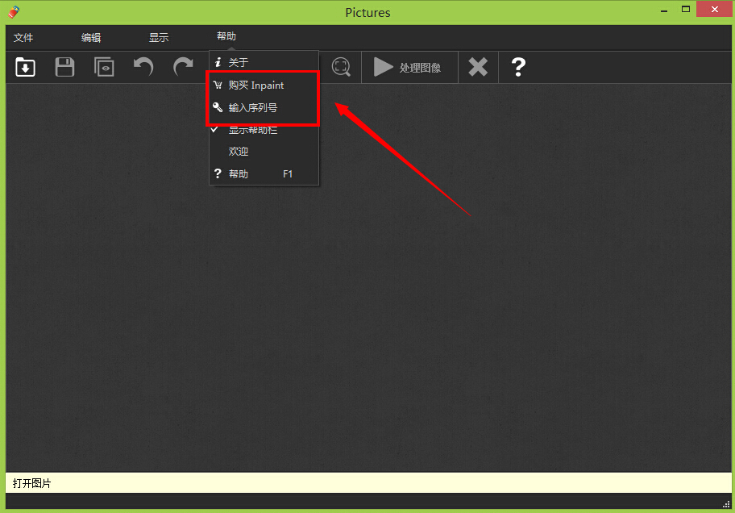This screenshot has height=513, width=735.
Task: Click the zoom to fit magnifier icon
Action: click(341, 67)
